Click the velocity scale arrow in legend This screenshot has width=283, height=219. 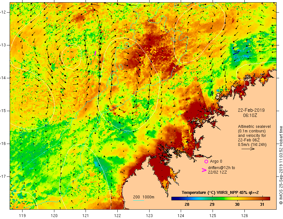click(x=248, y=149)
